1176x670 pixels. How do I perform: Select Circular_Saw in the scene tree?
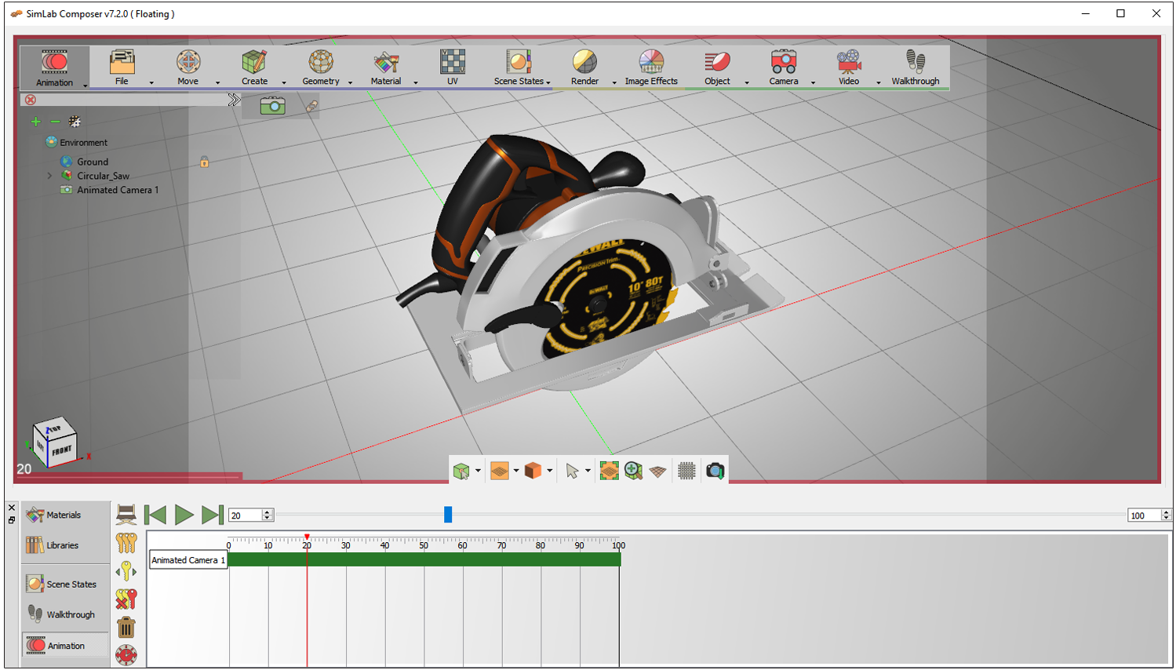[x=103, y=176]
